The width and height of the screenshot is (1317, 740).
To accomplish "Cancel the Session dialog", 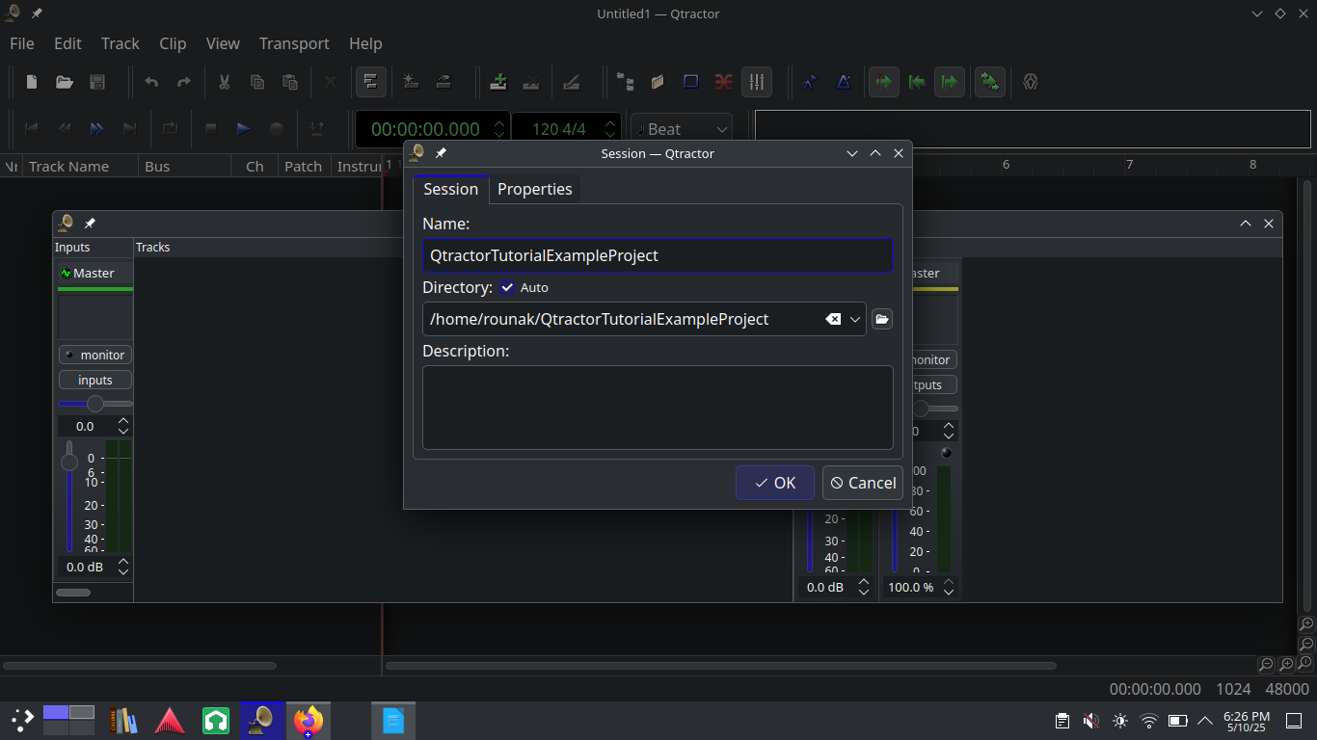I will [862, 483].
